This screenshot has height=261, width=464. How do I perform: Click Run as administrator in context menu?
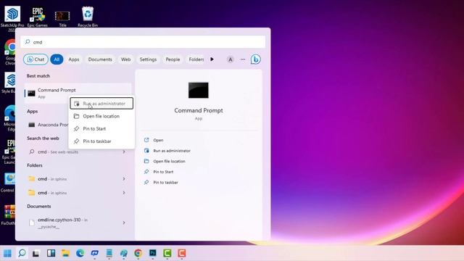click(101, 104)
